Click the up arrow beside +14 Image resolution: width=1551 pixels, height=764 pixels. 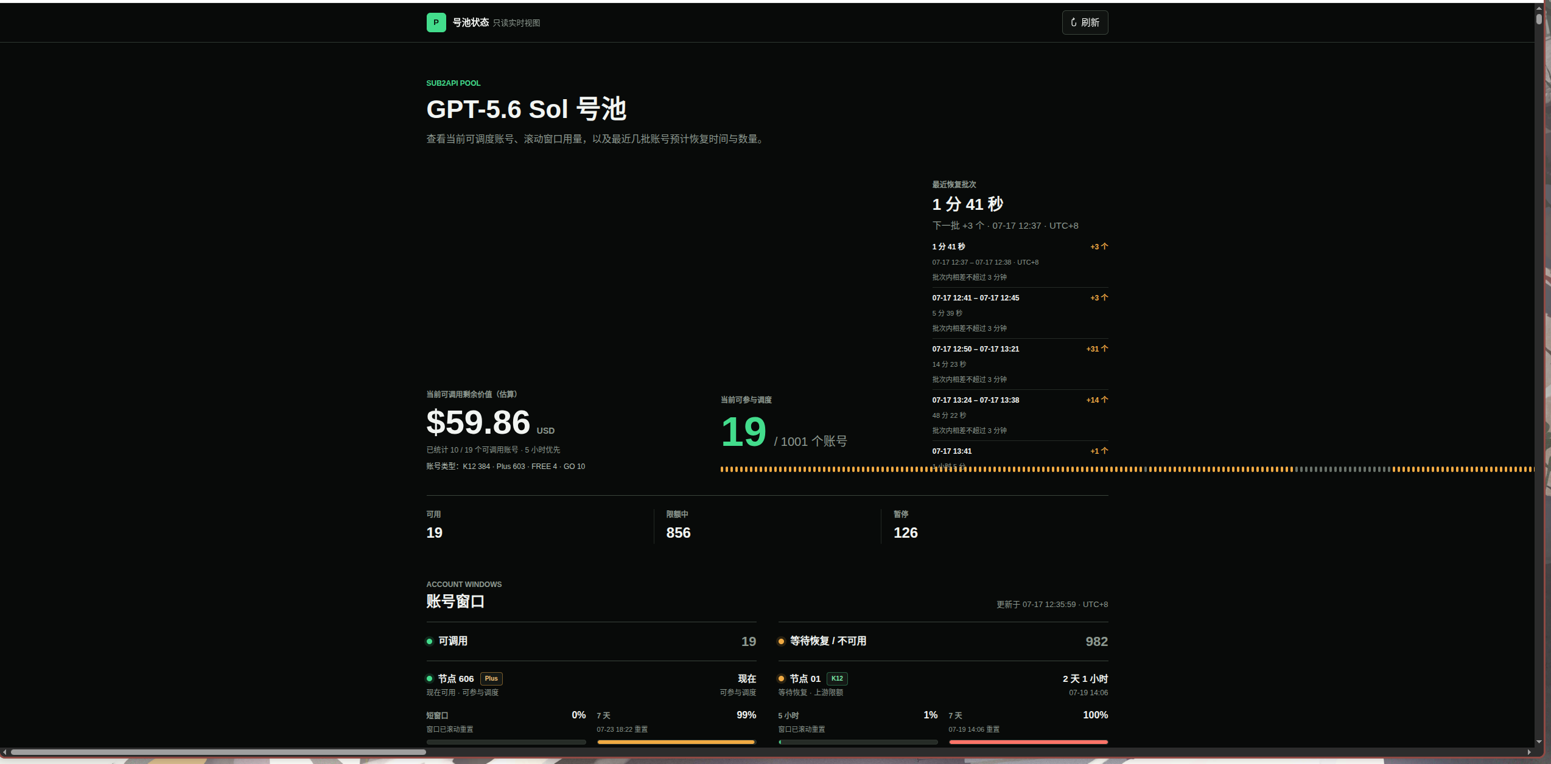tap(1105, 400)
